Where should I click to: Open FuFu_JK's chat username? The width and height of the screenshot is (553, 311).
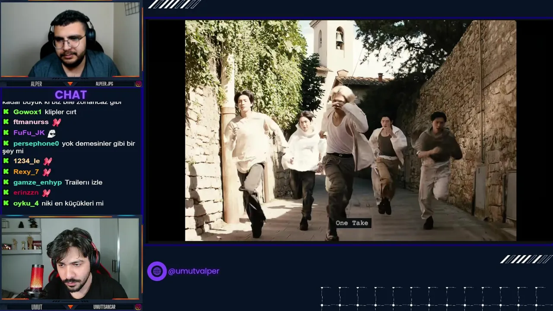pos(29,133)
